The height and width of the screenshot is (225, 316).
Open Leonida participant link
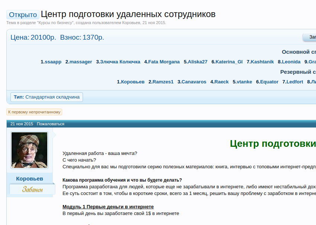291,62
